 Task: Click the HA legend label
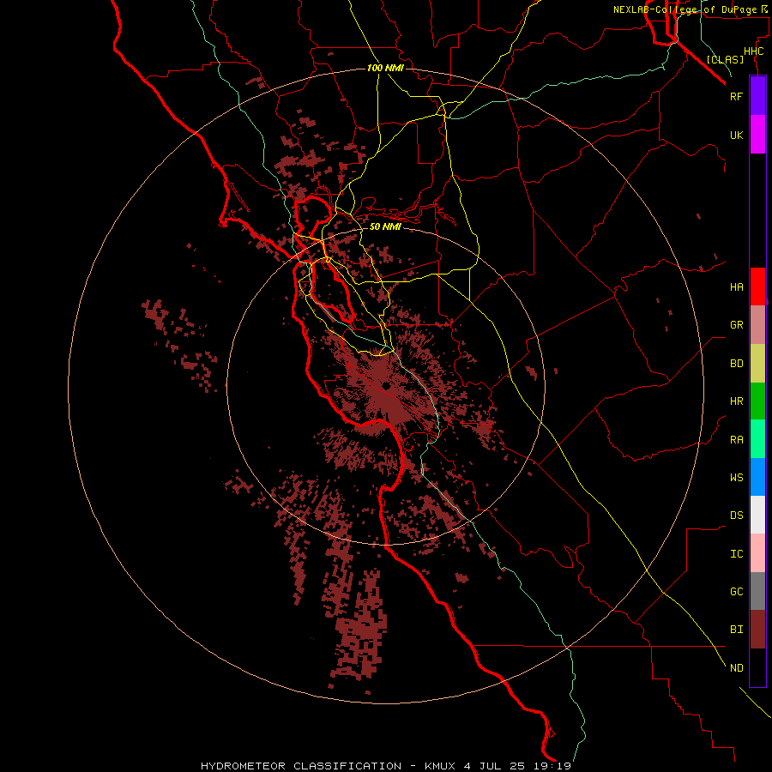coord(737,287)
